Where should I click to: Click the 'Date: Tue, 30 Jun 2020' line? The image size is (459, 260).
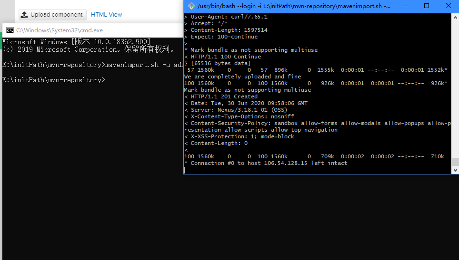246,103
